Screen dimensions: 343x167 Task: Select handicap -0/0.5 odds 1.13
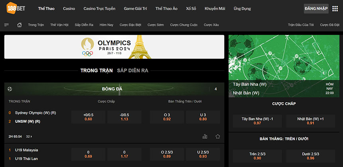click(x=124, y=117)
